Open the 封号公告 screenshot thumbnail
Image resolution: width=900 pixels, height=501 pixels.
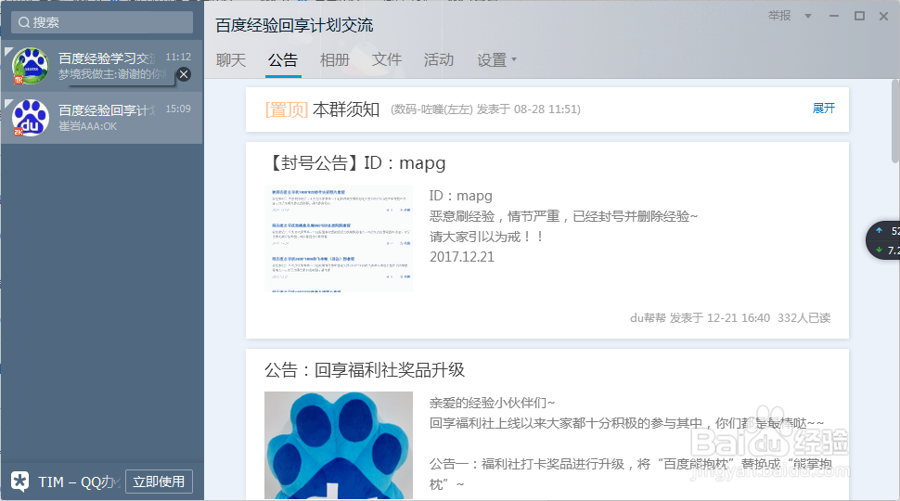pyautogui.click(x=339, y=238)
